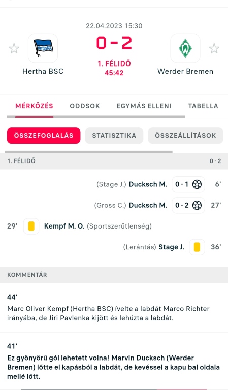Click the Werder Bremen team name
Image resolution: width=228 pixels, height=390 pixels.
point(185,71)
